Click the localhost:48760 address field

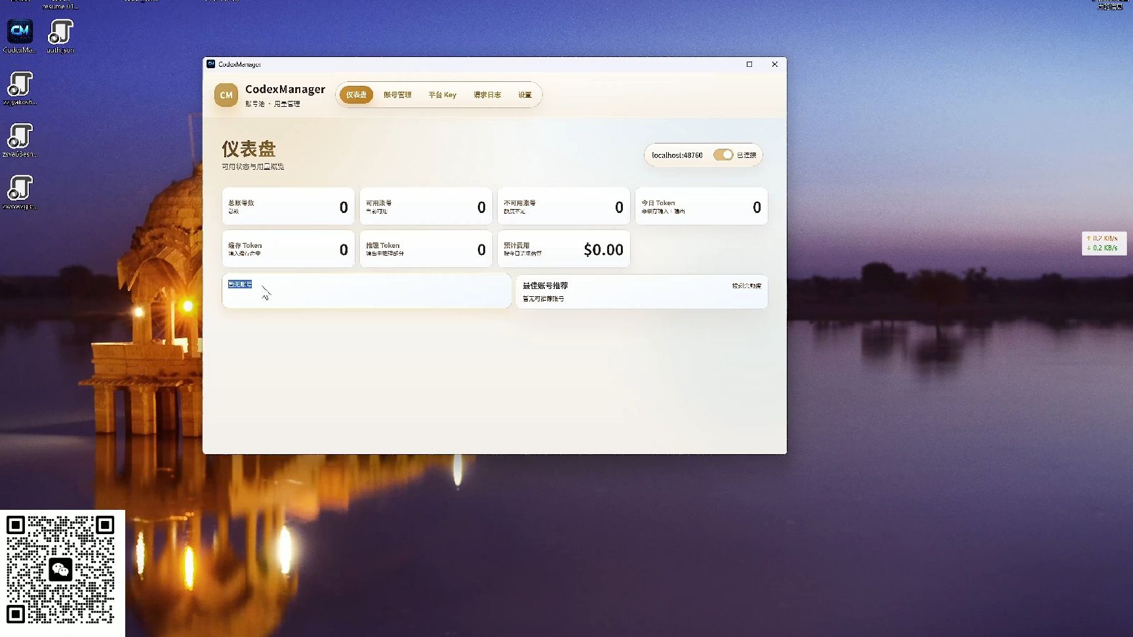click(677, 155)
